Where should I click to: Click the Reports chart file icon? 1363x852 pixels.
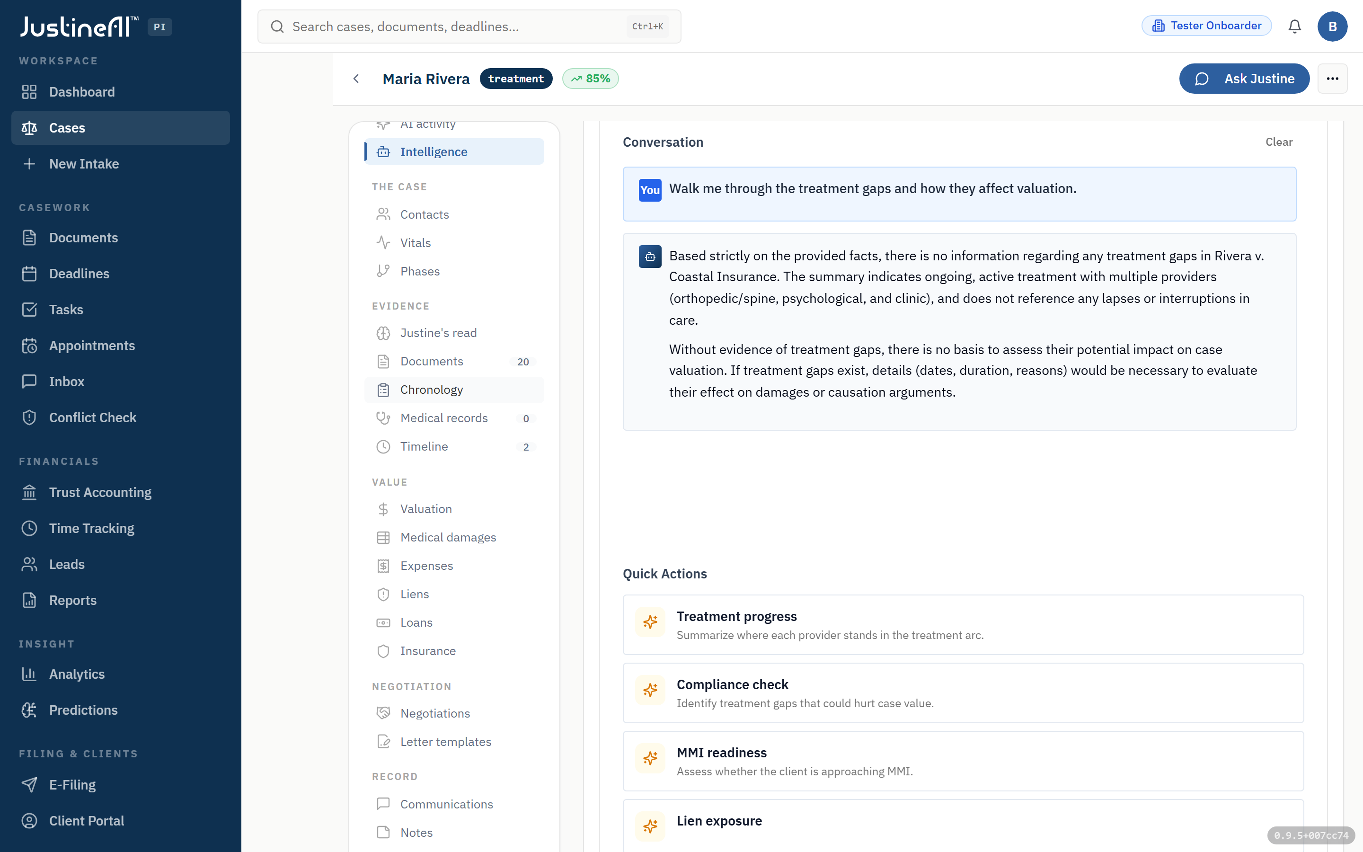pyautogui.click(x=29, y=601)
